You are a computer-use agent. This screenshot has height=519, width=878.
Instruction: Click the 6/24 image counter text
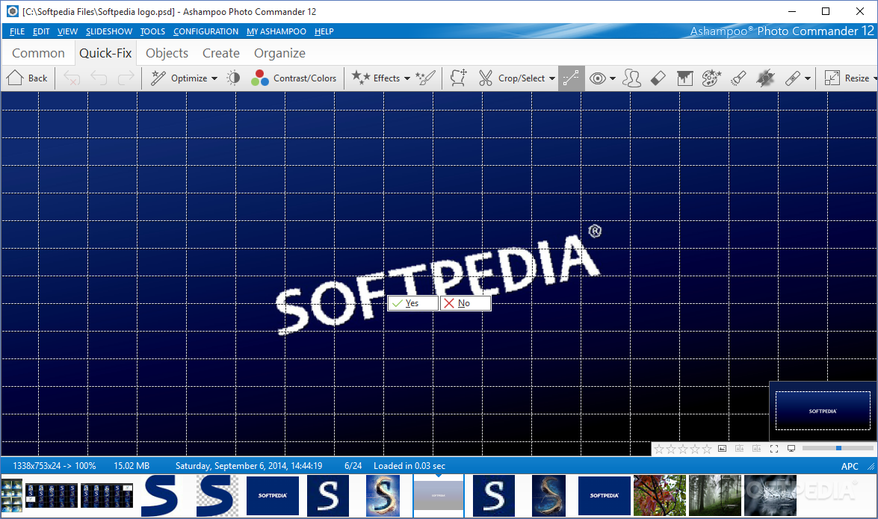coord(353,466)
